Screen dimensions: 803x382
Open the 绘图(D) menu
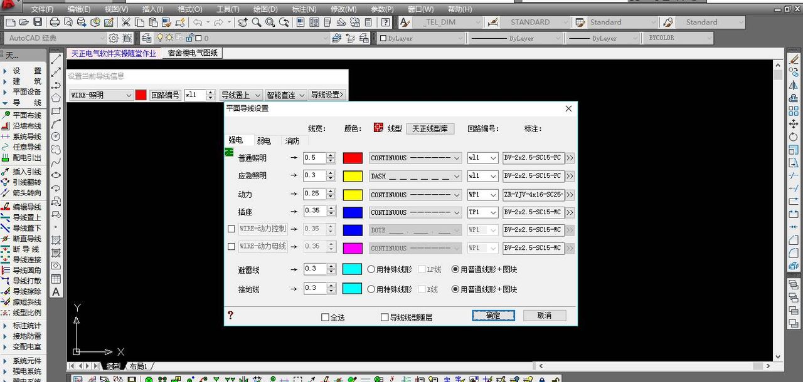click(x=265, y=9)
